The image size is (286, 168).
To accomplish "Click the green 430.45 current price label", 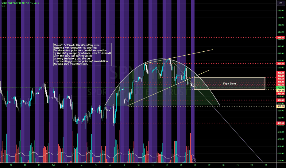I will click(281, 88).
